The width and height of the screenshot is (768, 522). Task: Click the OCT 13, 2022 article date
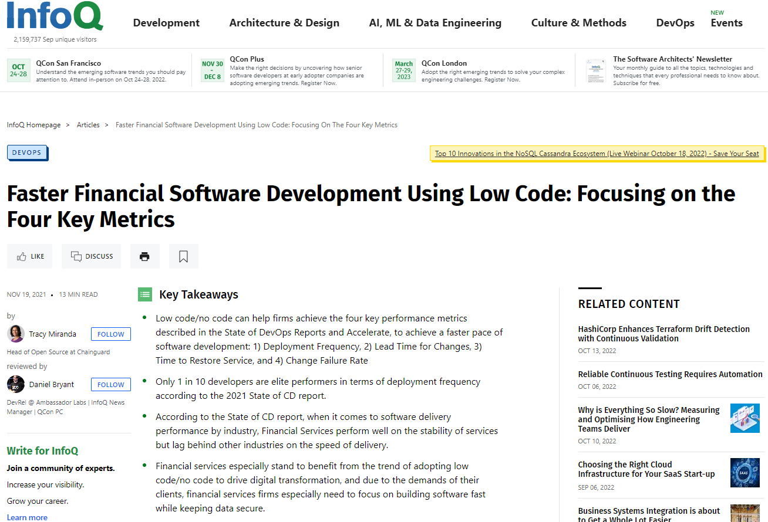597,351
